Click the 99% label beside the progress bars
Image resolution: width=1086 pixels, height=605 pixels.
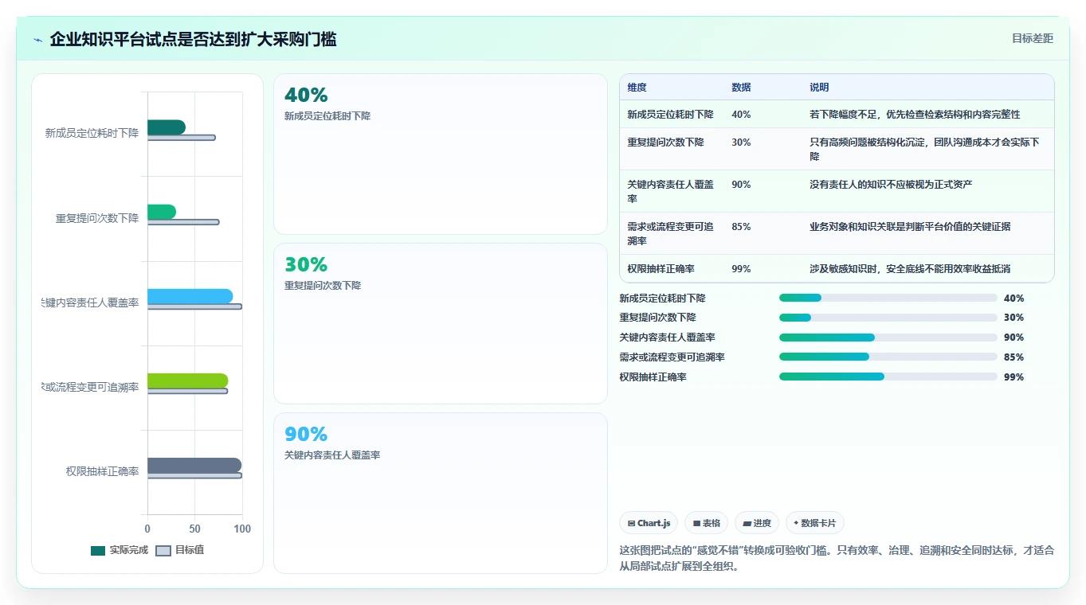pyautogui.click(x=1014, y=377)
